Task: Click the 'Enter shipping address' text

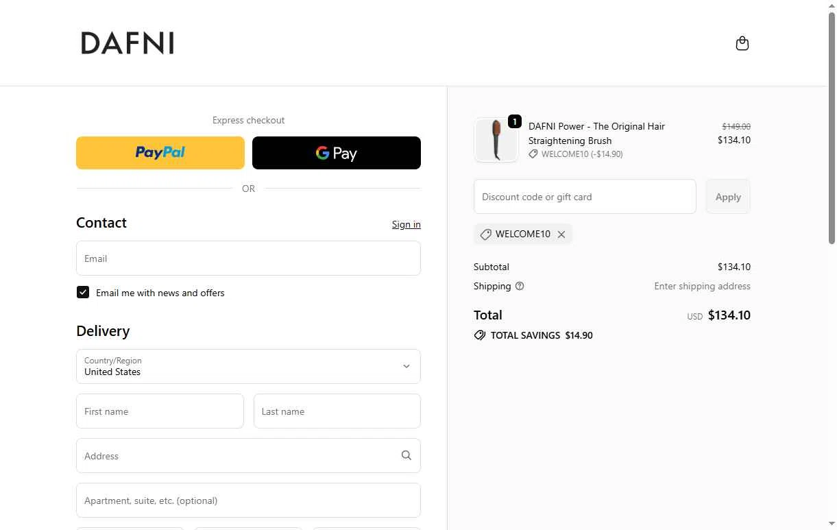Action: [x=702, y=287]
